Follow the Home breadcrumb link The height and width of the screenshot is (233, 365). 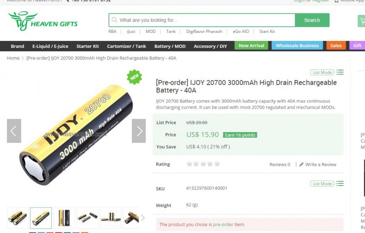click(13, 58)
